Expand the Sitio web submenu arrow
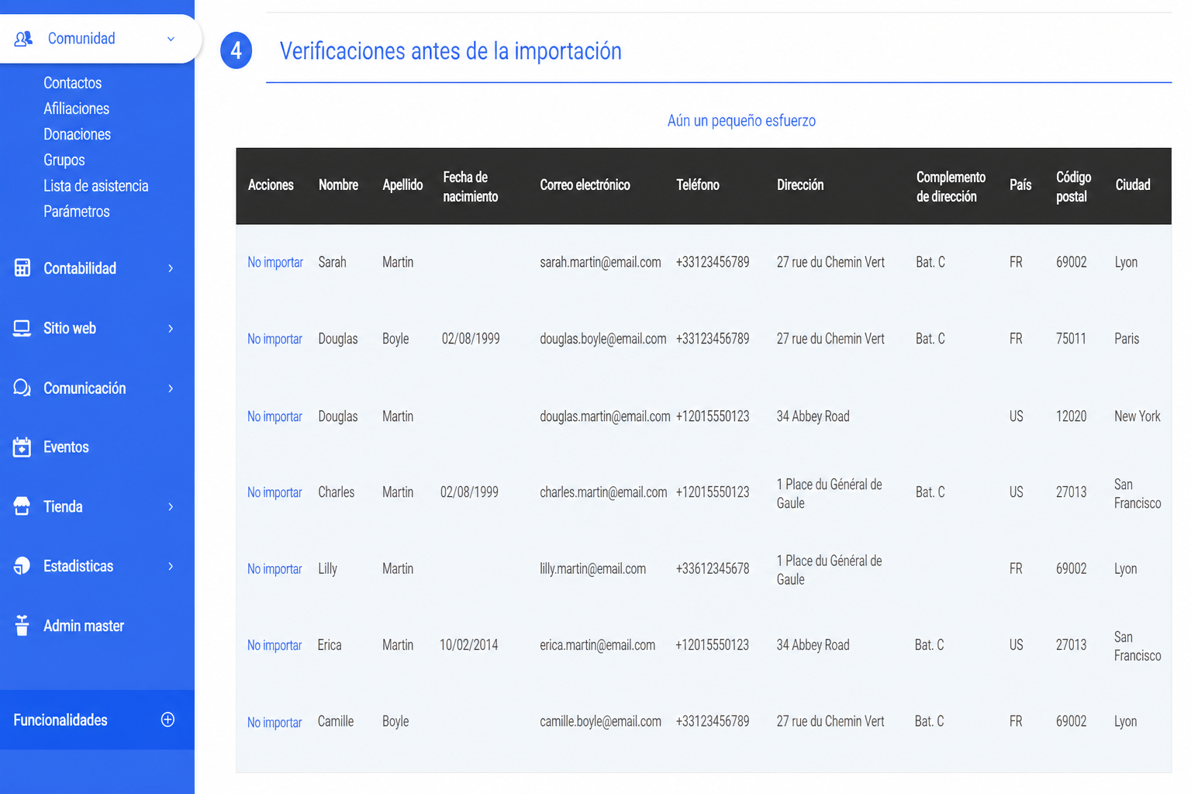Viewport: 1191px width, 794px height. [171, 329]
